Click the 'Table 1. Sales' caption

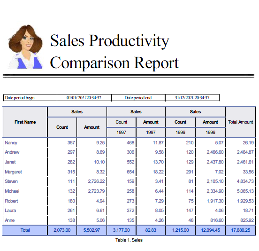pos(129,240)
